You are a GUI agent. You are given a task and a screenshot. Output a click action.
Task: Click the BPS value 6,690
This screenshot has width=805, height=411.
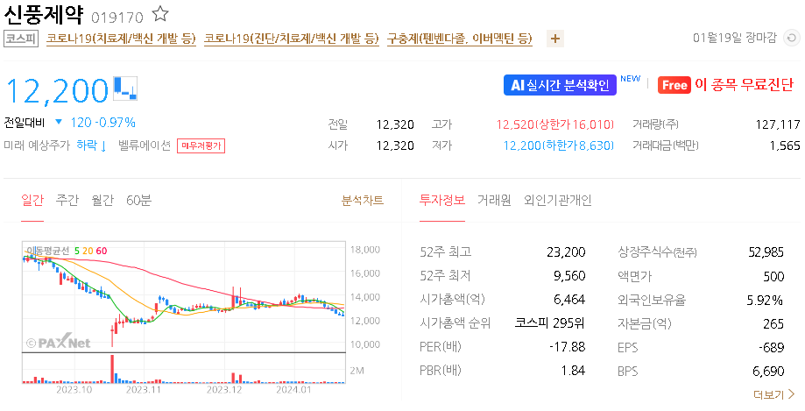click(768, 371)
